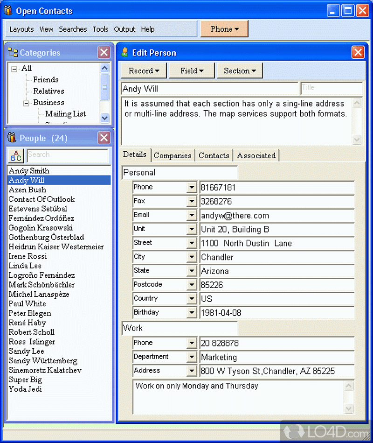Screen dimensions: 373x443
Task: Select Linda Lee in the People list
Action: [59, 266]
